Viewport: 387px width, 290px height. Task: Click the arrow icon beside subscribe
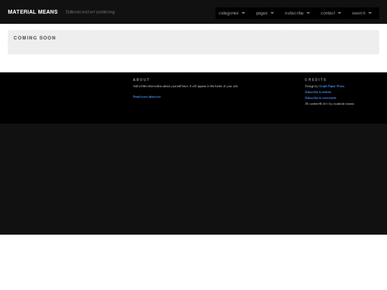click(x=308, y=13)
